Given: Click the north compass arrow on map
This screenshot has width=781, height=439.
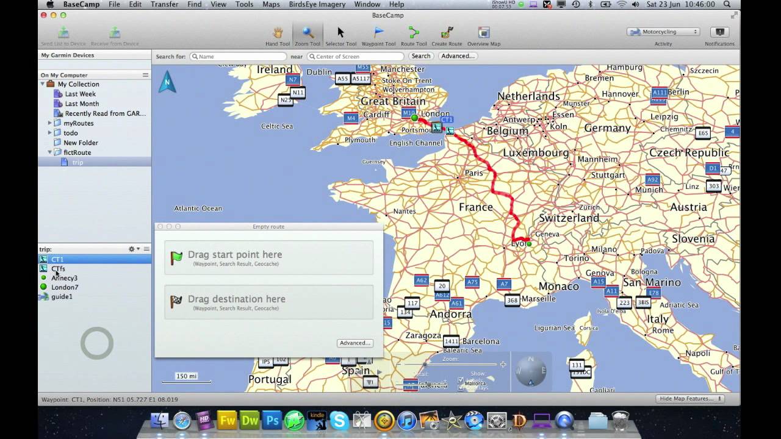Looking at the screenshot, I should [167, 82].
